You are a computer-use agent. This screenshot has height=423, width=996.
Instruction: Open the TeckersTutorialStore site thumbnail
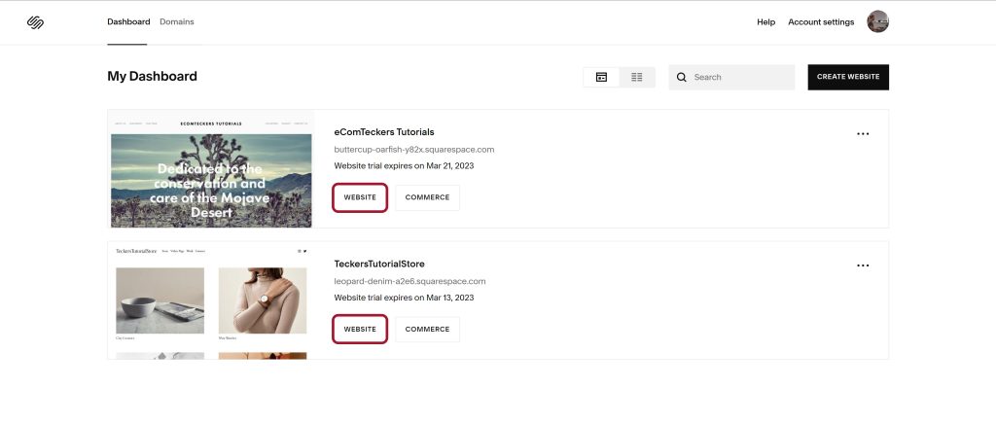click(x=211, y=300)
